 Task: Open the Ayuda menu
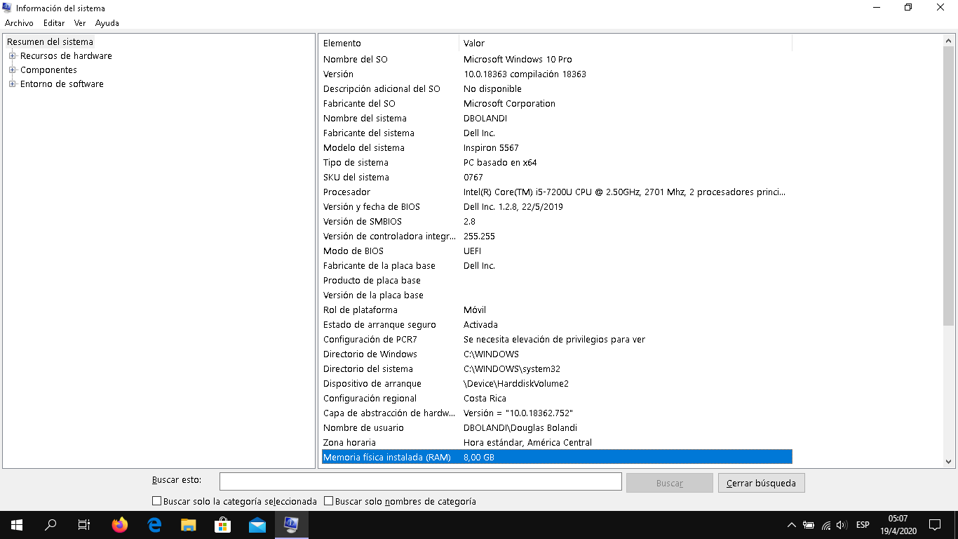107,23
